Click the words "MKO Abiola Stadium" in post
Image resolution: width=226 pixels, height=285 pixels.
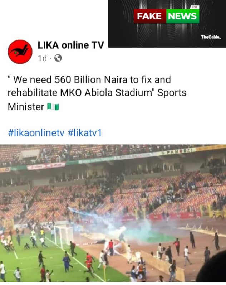(106, 93)
